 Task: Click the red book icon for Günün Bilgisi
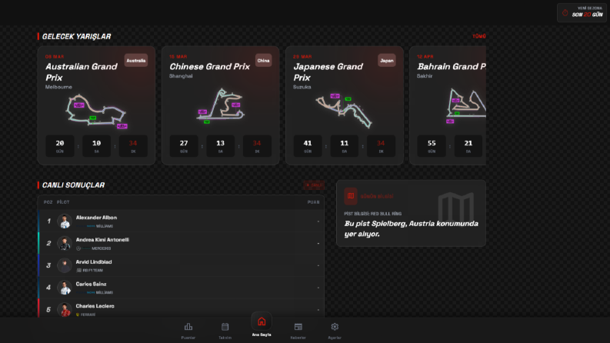tap(351, 196)
